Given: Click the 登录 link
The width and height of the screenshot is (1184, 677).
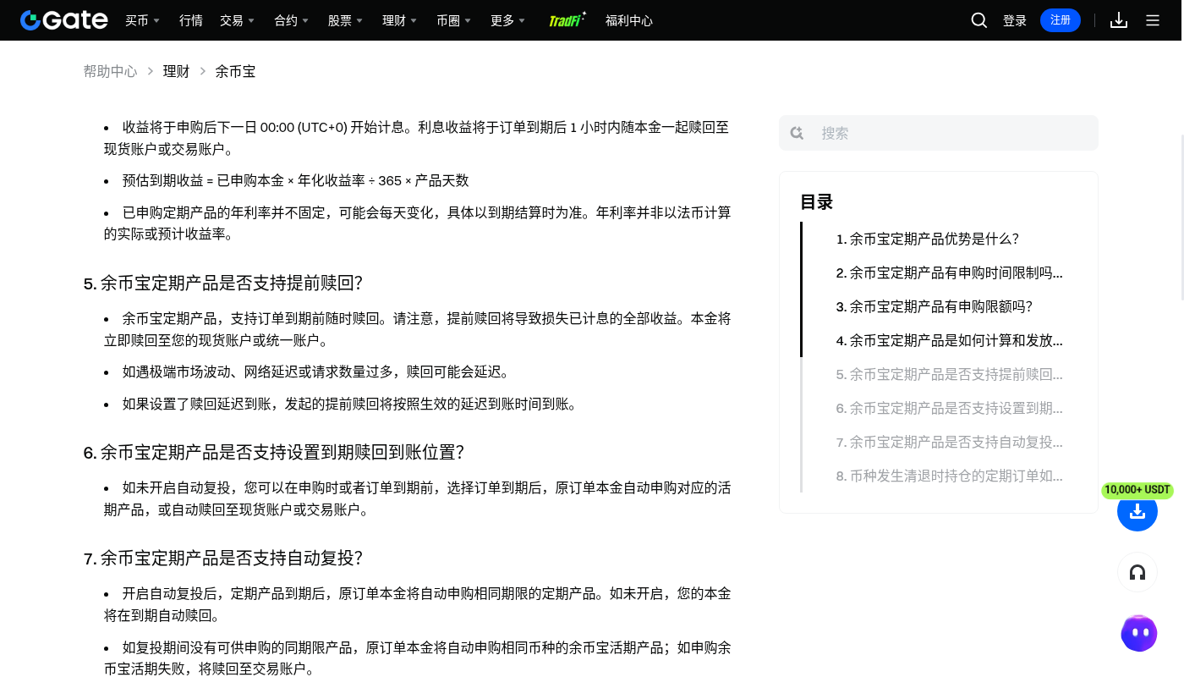Looking at the screenshot, I should tap(1015, 20).
